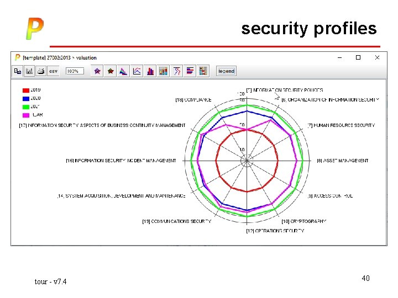Image resolution: width=398 pixels, height=298 pixels.
Task: Export data with the csv button
Action: 53,71
